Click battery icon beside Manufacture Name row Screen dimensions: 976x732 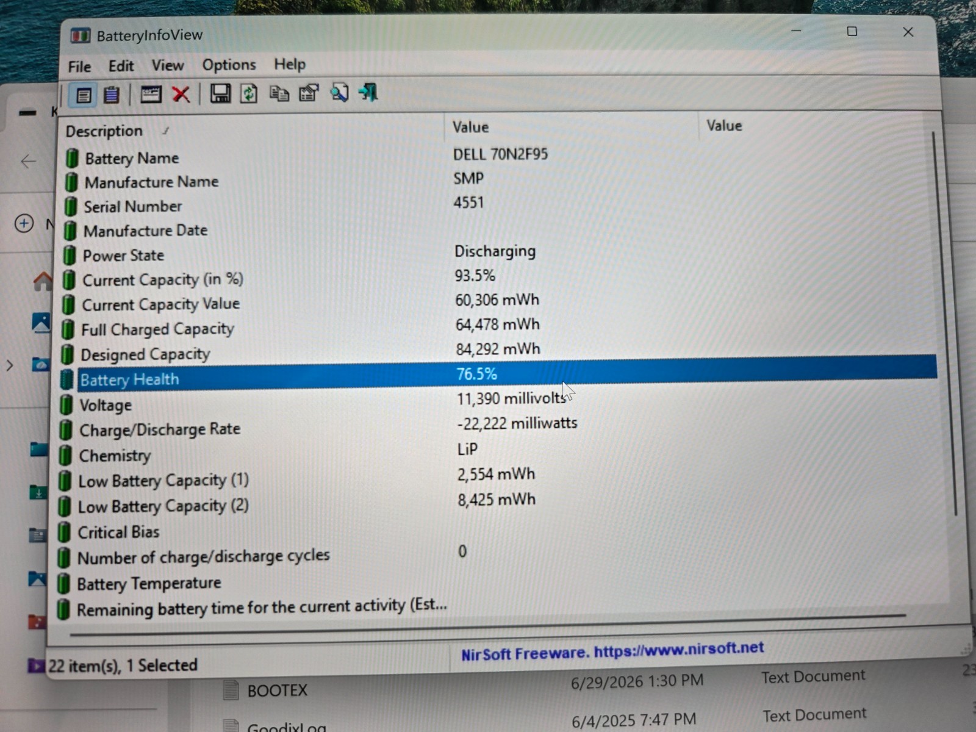(x=71, y=182)
